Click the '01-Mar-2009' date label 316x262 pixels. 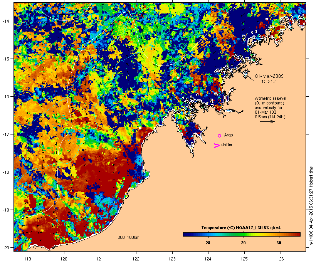coord(269,76)
